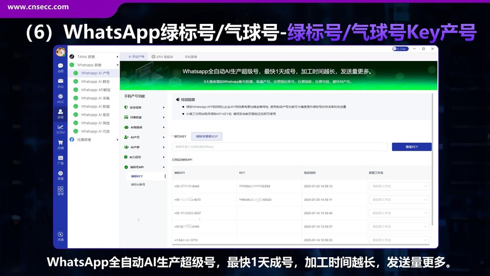Expand the 安全检测 submenu arrow

(164, 107)
